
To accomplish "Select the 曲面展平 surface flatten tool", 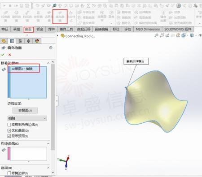I will coord(102,16).
